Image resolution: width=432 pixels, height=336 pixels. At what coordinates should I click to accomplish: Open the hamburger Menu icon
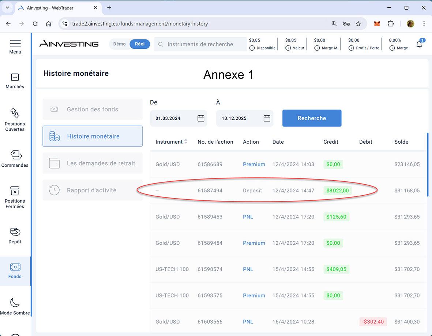pyautogui.click(x=15, y=44)
